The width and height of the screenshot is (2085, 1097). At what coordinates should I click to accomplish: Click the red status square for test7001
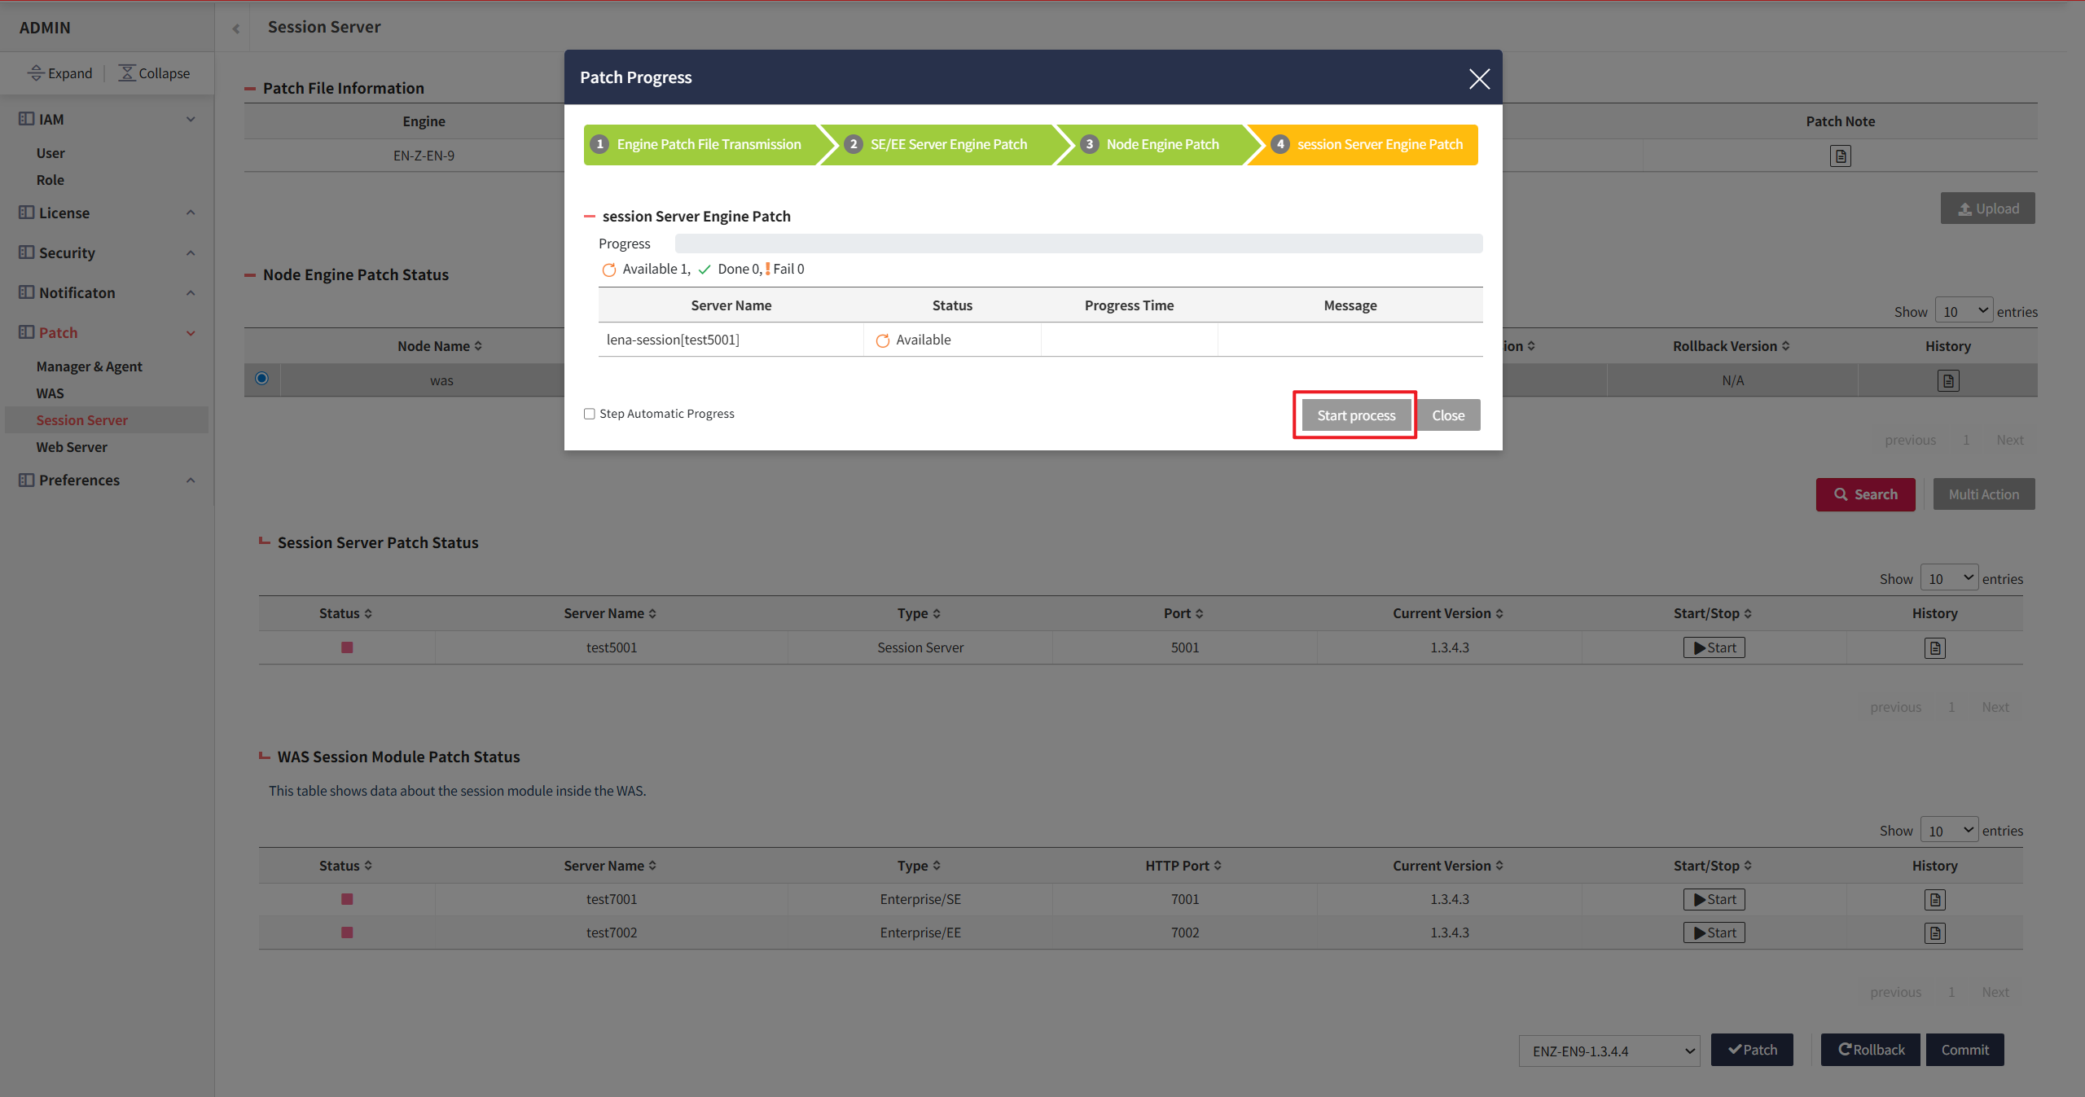(347, 899)
